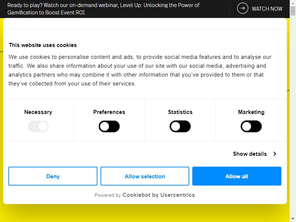Image resolution: width=296 pixels, height=222 pixels.
Task: Open the Show details text link
Action: click(x=250, y=154)
